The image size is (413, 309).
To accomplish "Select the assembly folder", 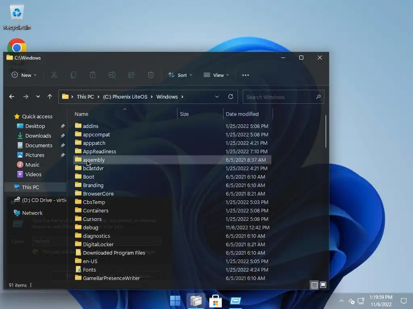I will point(172,160).
